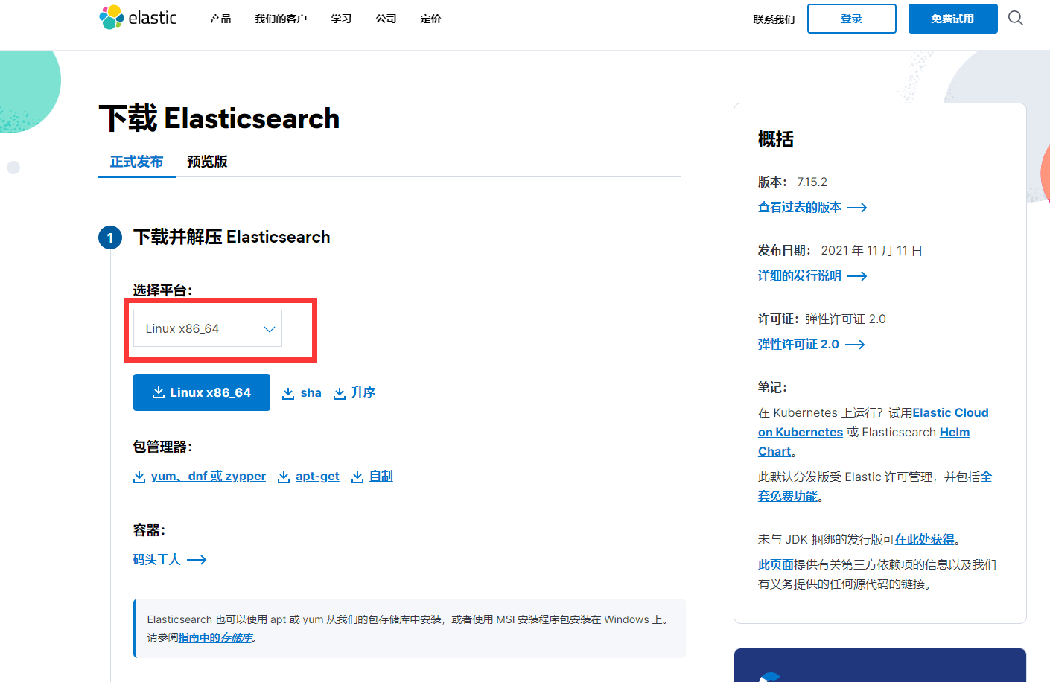This screenshot has height=682, width=1050.
Task: Click the Helm Chart link
Action: (x=864, y=442)
